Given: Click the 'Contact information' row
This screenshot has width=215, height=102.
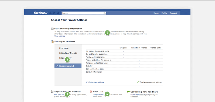Looking at the screenshot, I should tap(125, 72).
